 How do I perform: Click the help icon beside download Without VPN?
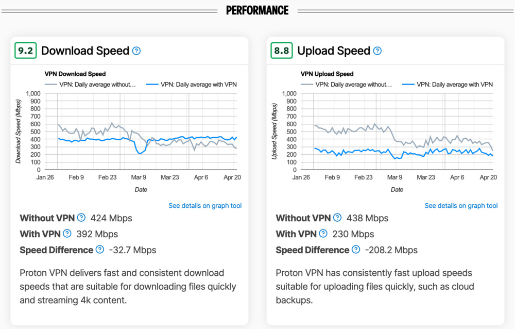click(81, 218)
